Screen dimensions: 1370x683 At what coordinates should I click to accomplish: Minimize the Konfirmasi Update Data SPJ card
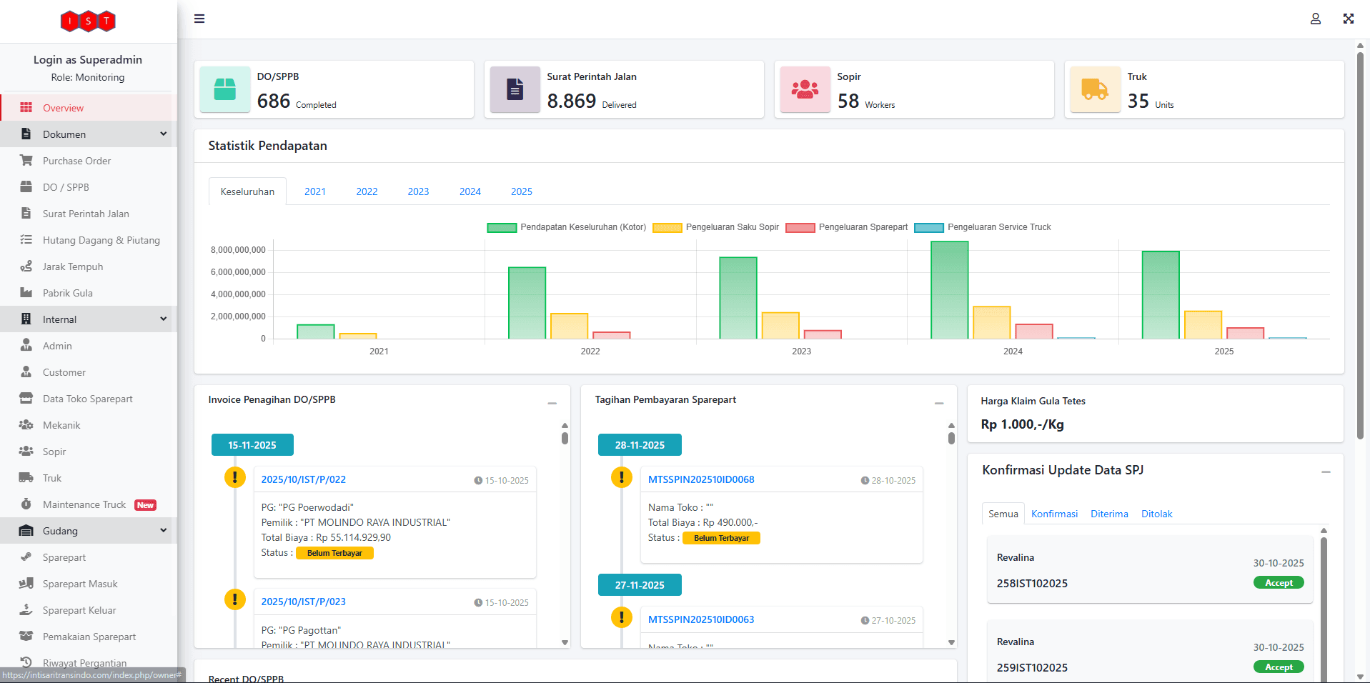pyautogui.click(x=1326, y=472)
